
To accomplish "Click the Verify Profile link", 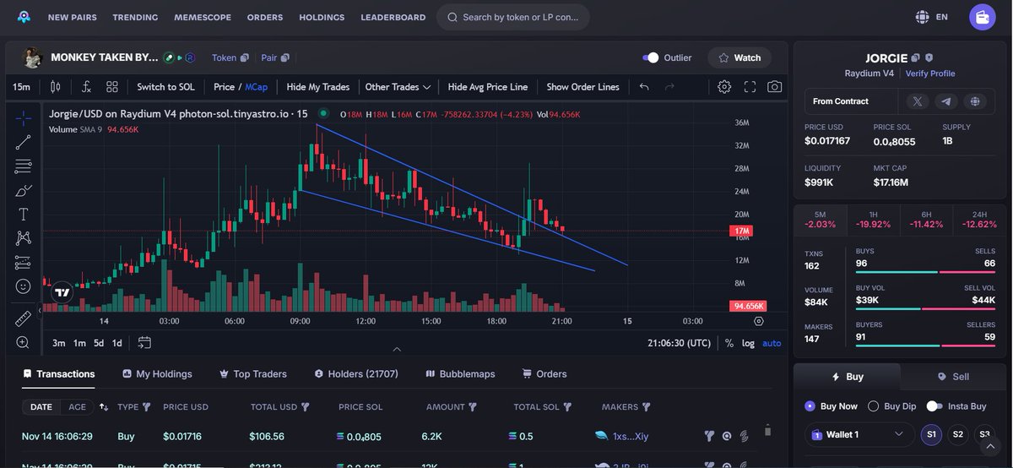I will point(930,73).
